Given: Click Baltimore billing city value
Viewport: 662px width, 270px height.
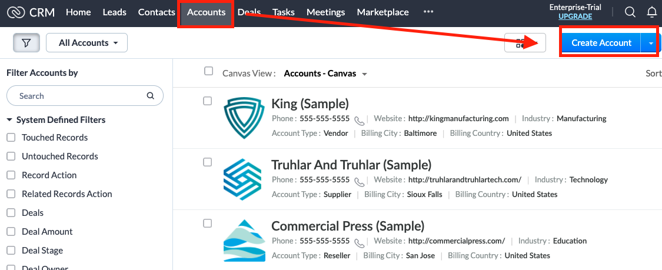Looking at the screenshot, I should tap(421, 134).
